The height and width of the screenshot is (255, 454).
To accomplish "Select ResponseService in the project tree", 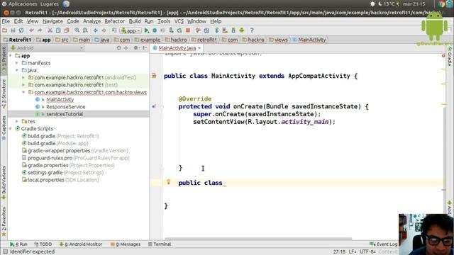I will pos(66,107).
